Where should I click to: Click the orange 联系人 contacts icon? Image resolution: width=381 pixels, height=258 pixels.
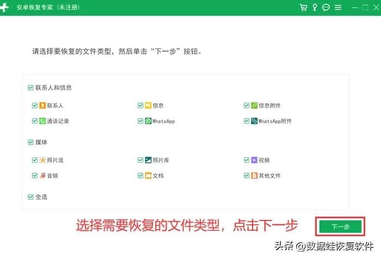click(x=42, y=106)
